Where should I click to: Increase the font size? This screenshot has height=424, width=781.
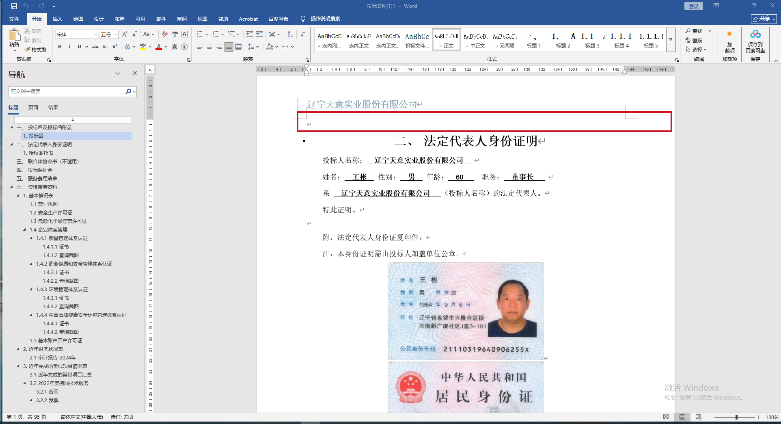[x=125, y=35]
